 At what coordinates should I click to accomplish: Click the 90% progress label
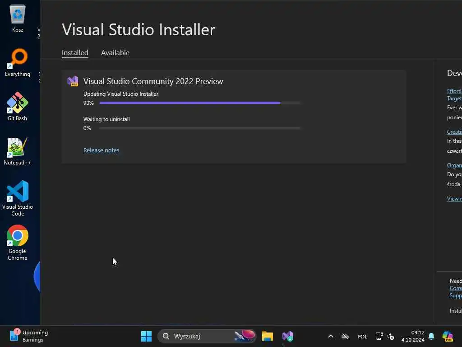coord(88,103)
